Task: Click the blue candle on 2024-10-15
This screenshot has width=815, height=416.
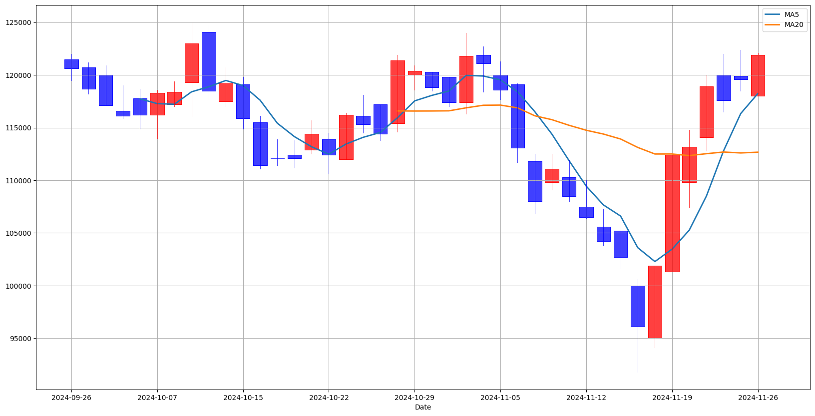Action: pos(243,101)
